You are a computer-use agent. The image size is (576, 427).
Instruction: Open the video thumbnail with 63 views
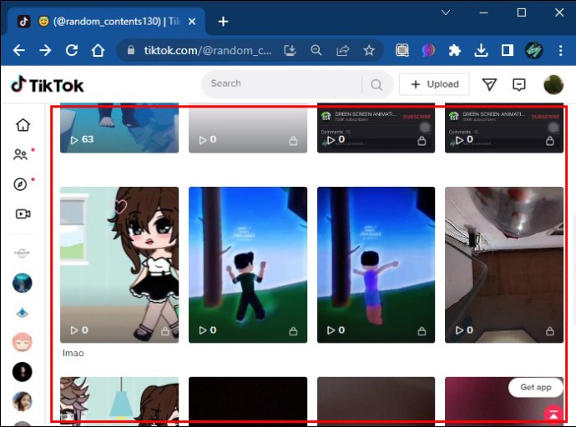tap(119, 128)
